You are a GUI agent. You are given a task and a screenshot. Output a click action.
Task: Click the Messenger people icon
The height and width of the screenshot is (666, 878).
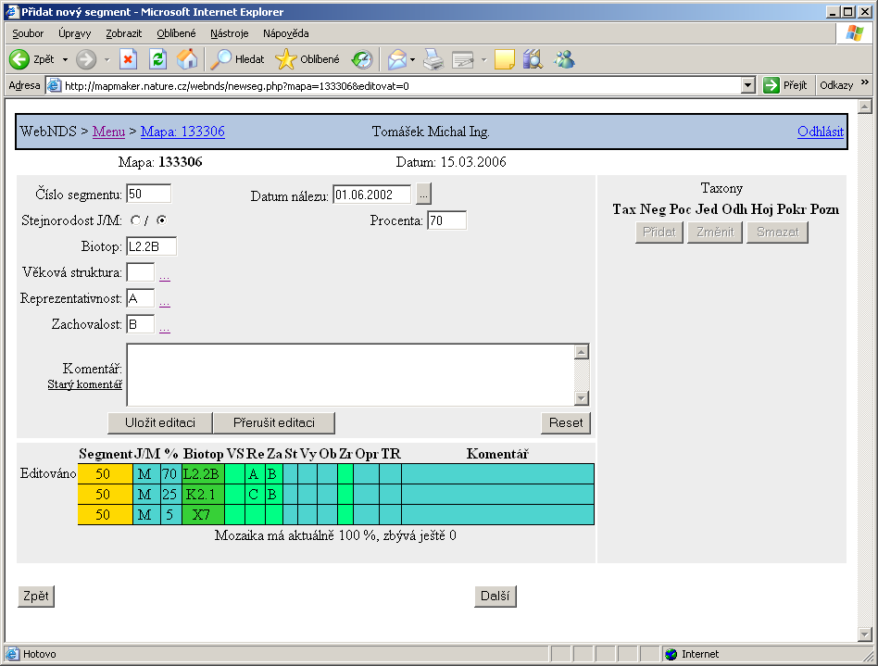coord(564,59)
